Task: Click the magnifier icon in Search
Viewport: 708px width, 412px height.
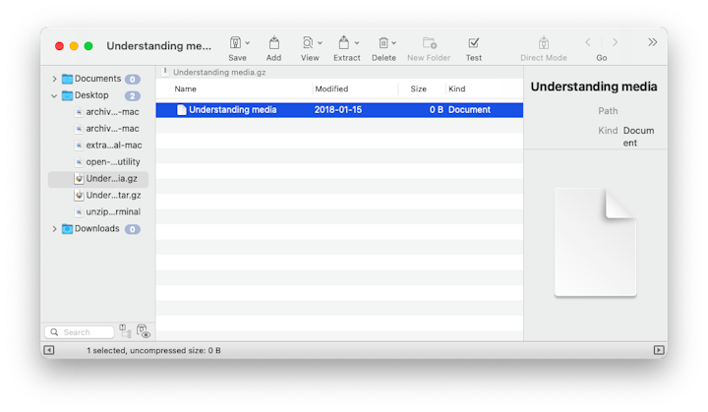Action: coord(55,332)
